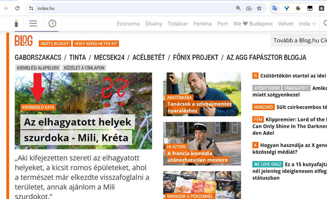Click Tovább a Blog.hu címlap button

pyautogui.click(x=299, y=40)
